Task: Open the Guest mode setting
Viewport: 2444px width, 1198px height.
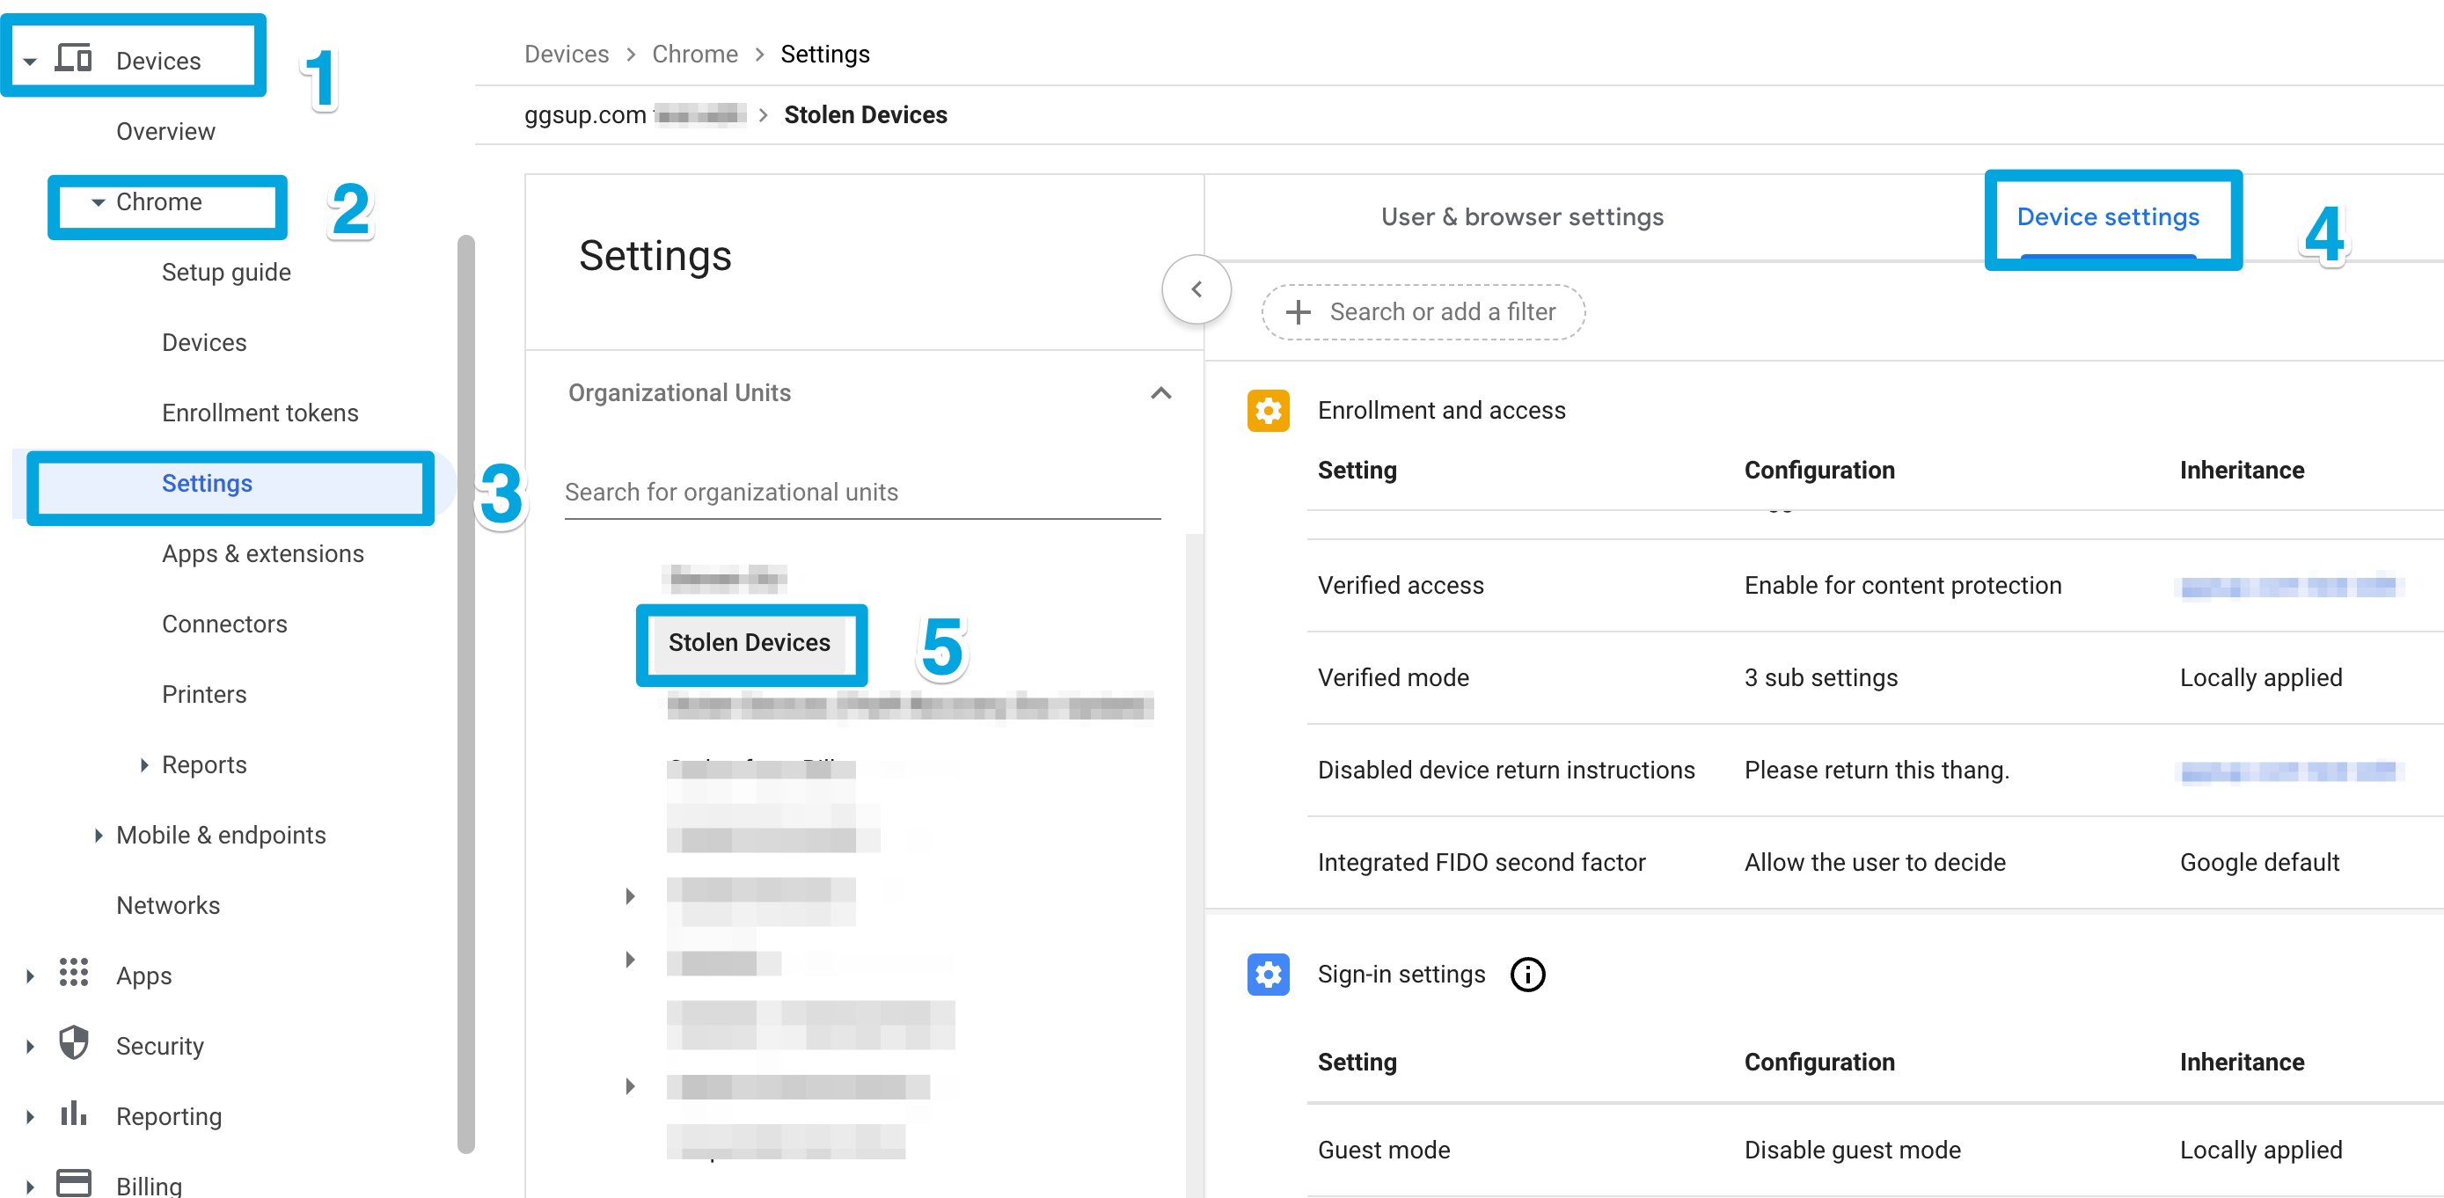Action: [x=1874, y=1150]
